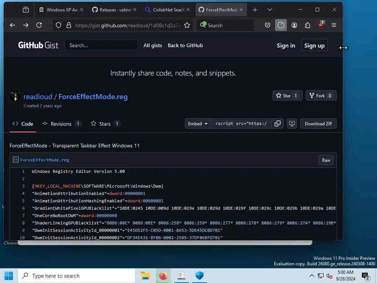The image size is (377, 283).
Task: Click the file code icon beside ForceEffectMode.reg
Action: 15,160
